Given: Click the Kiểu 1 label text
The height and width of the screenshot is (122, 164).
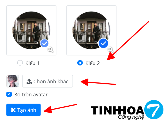Looking at the screenshot, I should click(x=33, y=63).
